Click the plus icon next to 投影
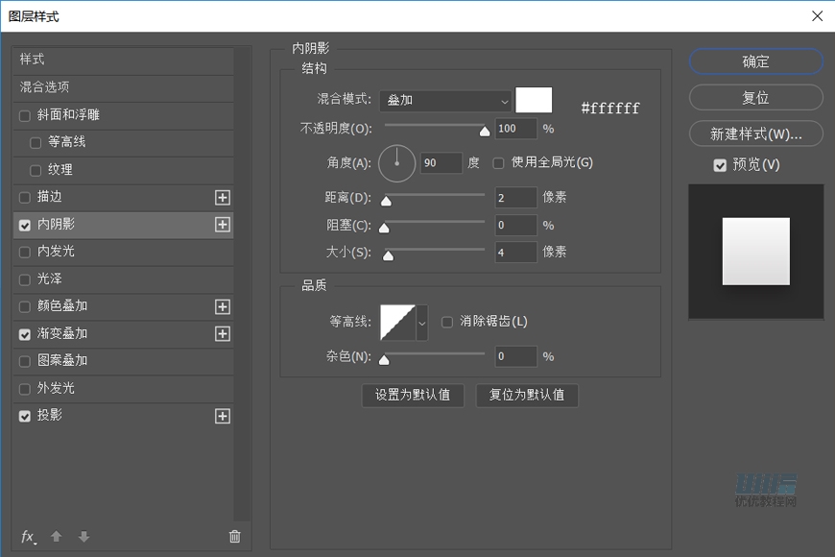The width and height of the screenshot is (835, 557). click(x=222, y=416)
